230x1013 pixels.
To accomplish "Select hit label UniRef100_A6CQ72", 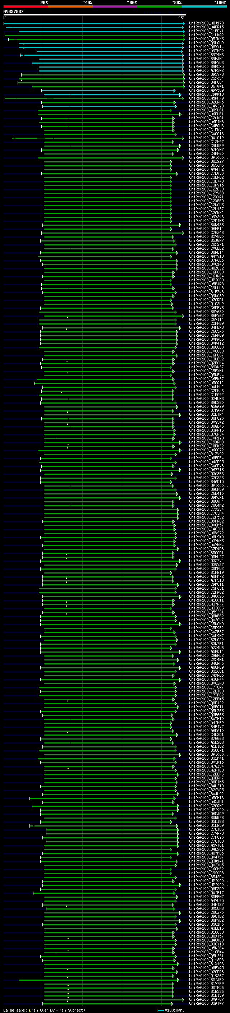I will [206, 450].
